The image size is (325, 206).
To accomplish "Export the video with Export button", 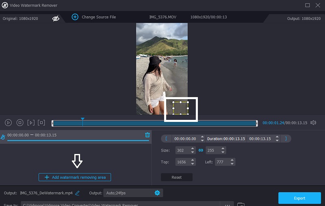I will pos(299,198).
